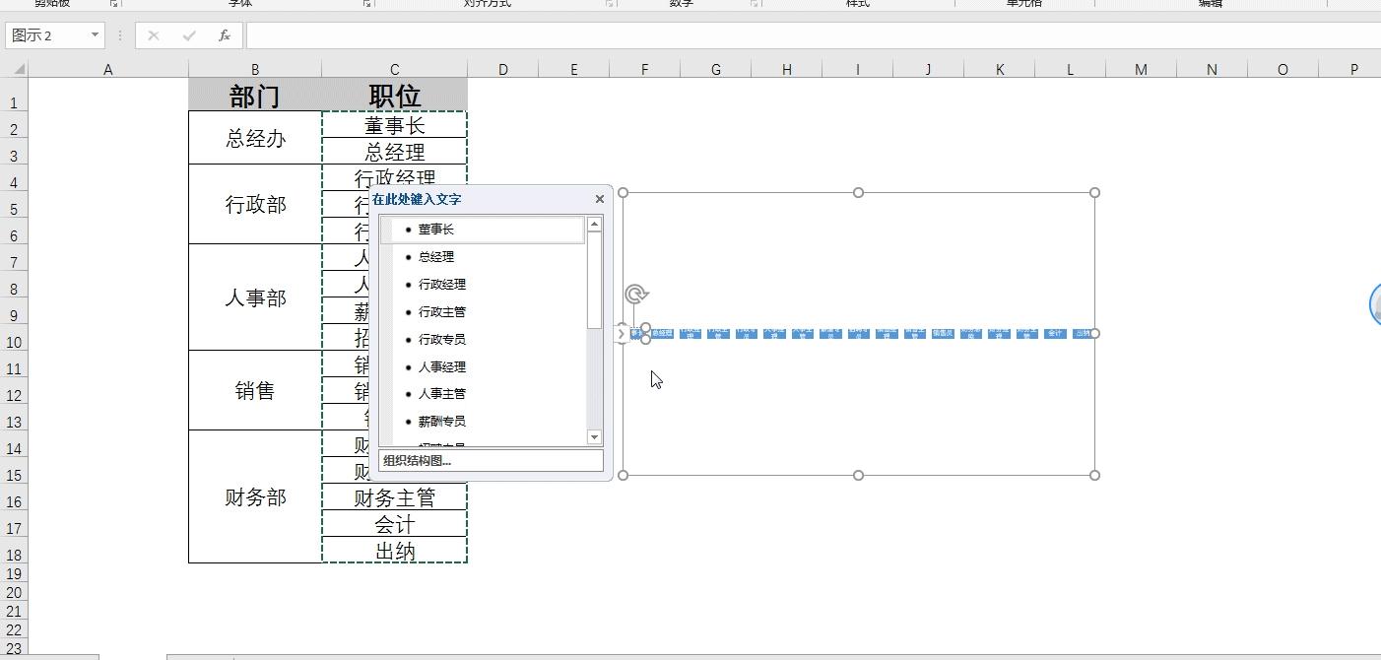This screenshot has width=1381, height=660.
Task: Close the 在此处键入文字 text pane
Action: (599, 199)
